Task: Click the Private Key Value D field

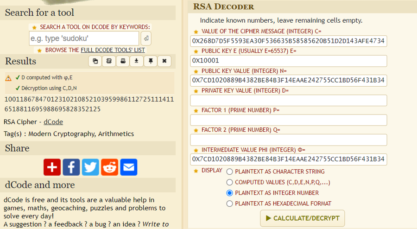Action: point(288,101)
